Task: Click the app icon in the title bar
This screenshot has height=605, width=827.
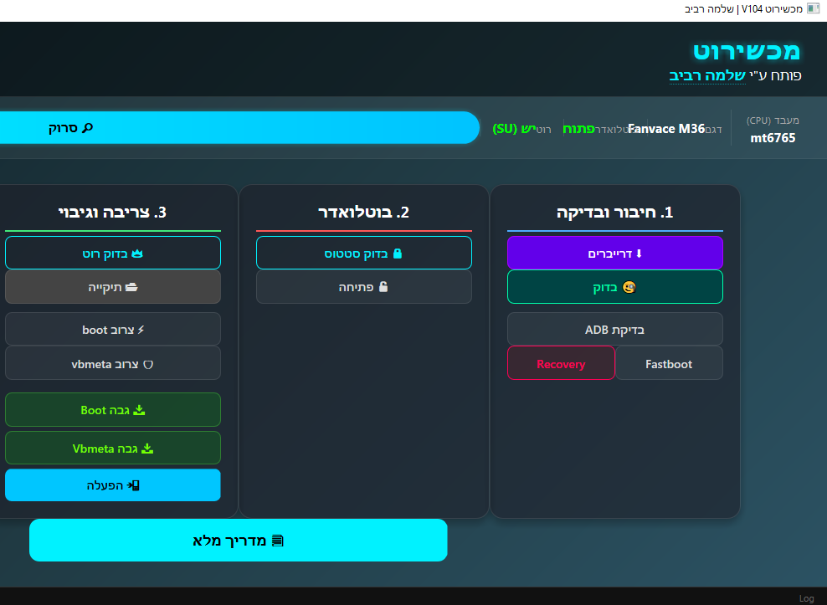Action: click(x=813, y=9)
